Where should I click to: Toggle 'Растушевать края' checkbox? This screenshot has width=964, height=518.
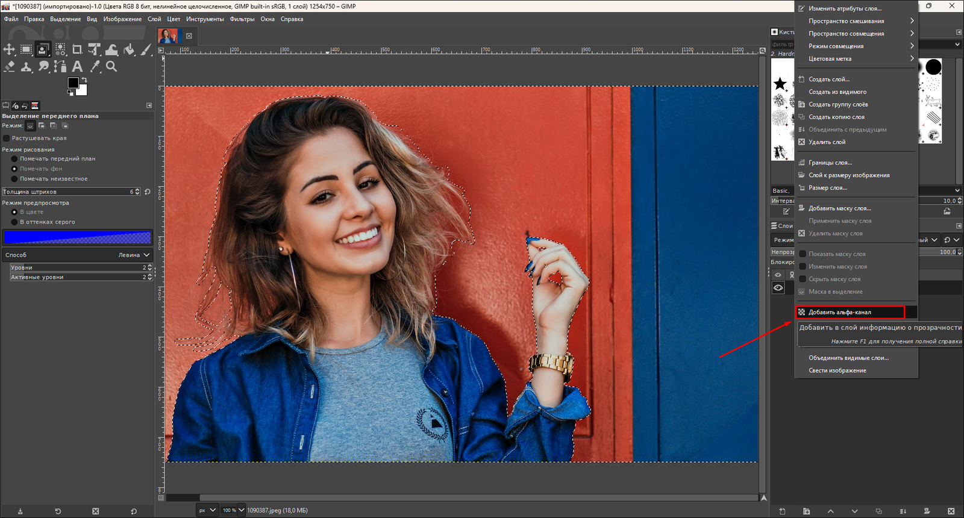tap(7, 138)
